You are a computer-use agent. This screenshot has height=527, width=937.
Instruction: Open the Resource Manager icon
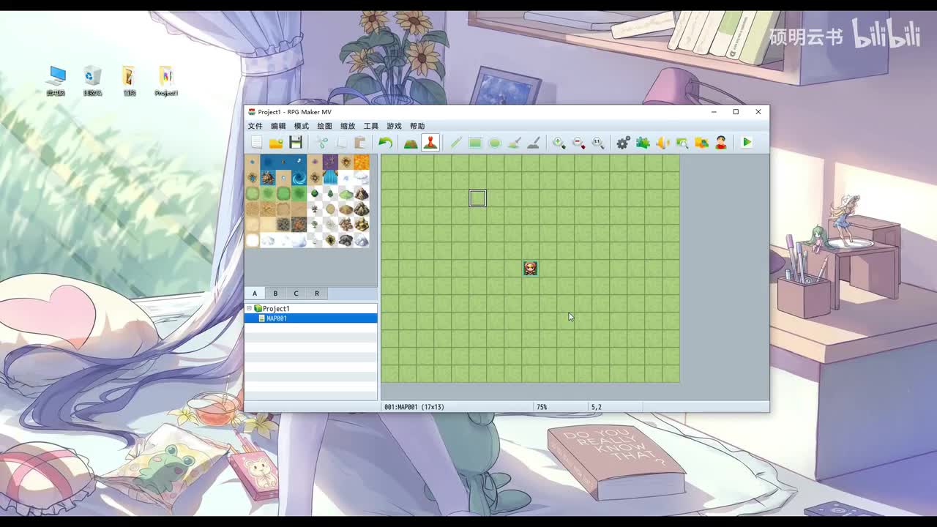(701, 143)
